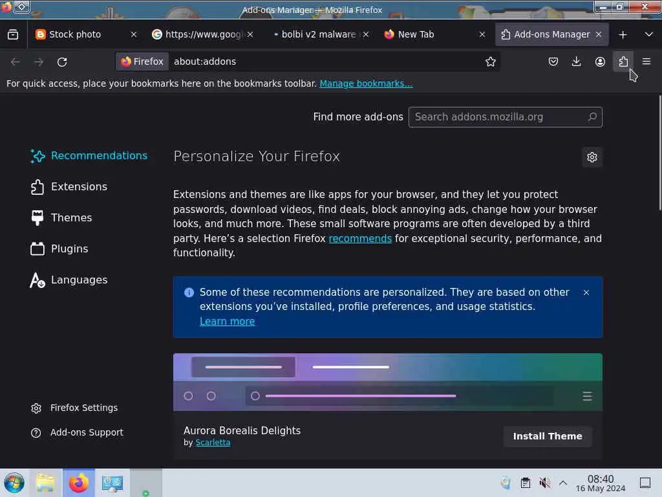Click the Firefox taskbar icon
The width and height of the screenshot is (662, 497).
79,483
